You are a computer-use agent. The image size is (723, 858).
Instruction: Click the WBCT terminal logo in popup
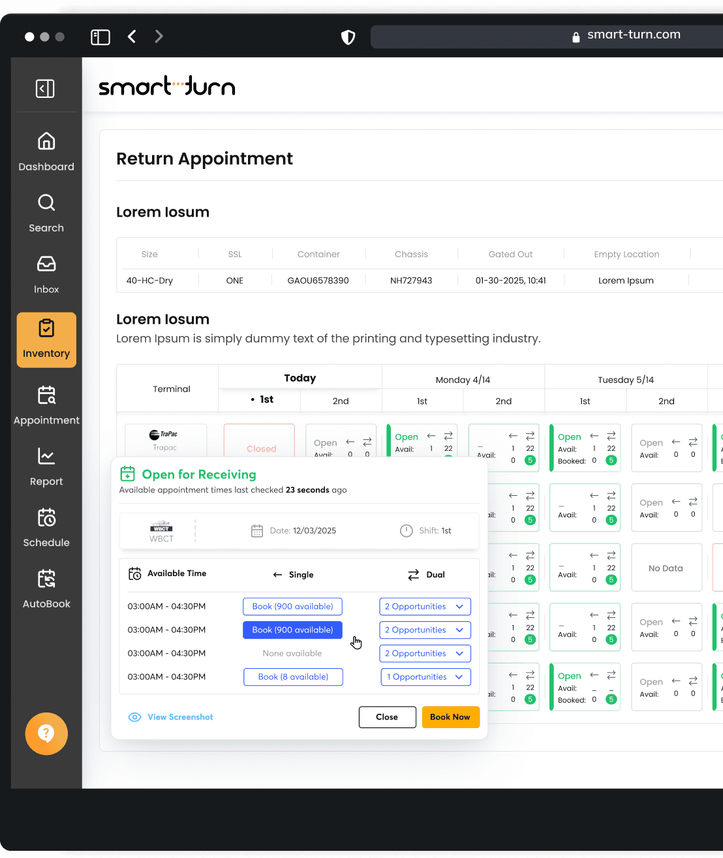click(x=161, y=527)
